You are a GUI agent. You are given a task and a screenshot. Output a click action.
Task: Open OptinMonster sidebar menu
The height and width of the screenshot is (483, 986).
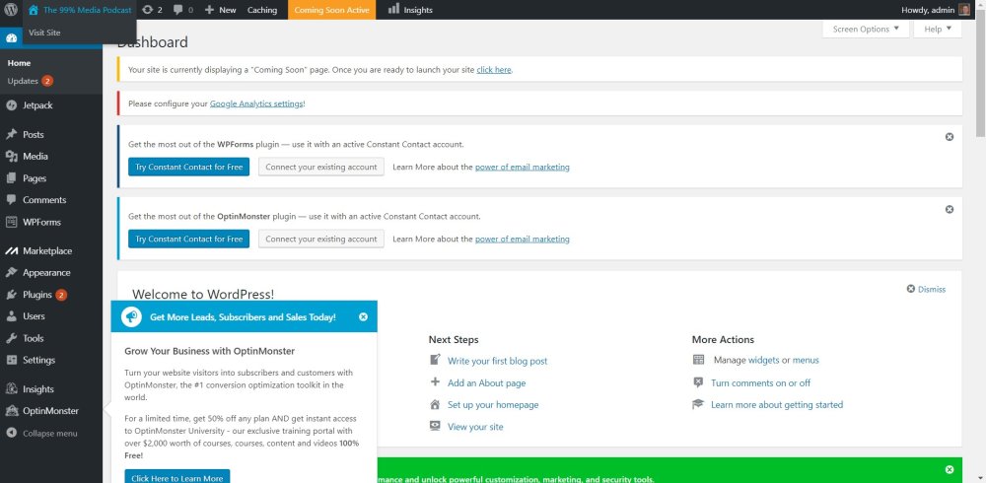coord(51,411)
